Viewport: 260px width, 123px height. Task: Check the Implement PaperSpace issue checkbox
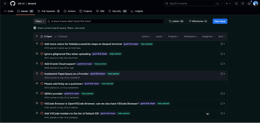coord(37,73)
